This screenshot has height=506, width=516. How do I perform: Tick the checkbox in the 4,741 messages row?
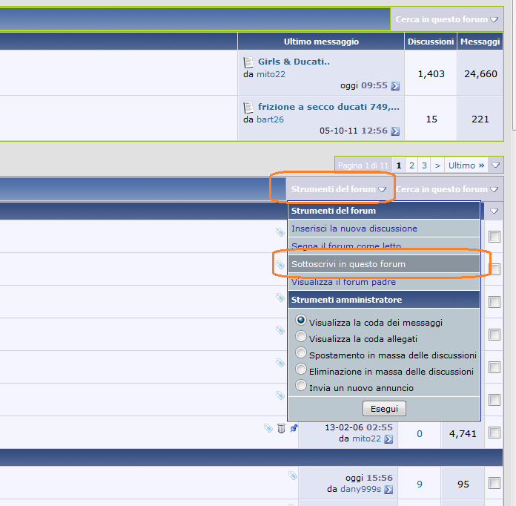coord(494,433)
